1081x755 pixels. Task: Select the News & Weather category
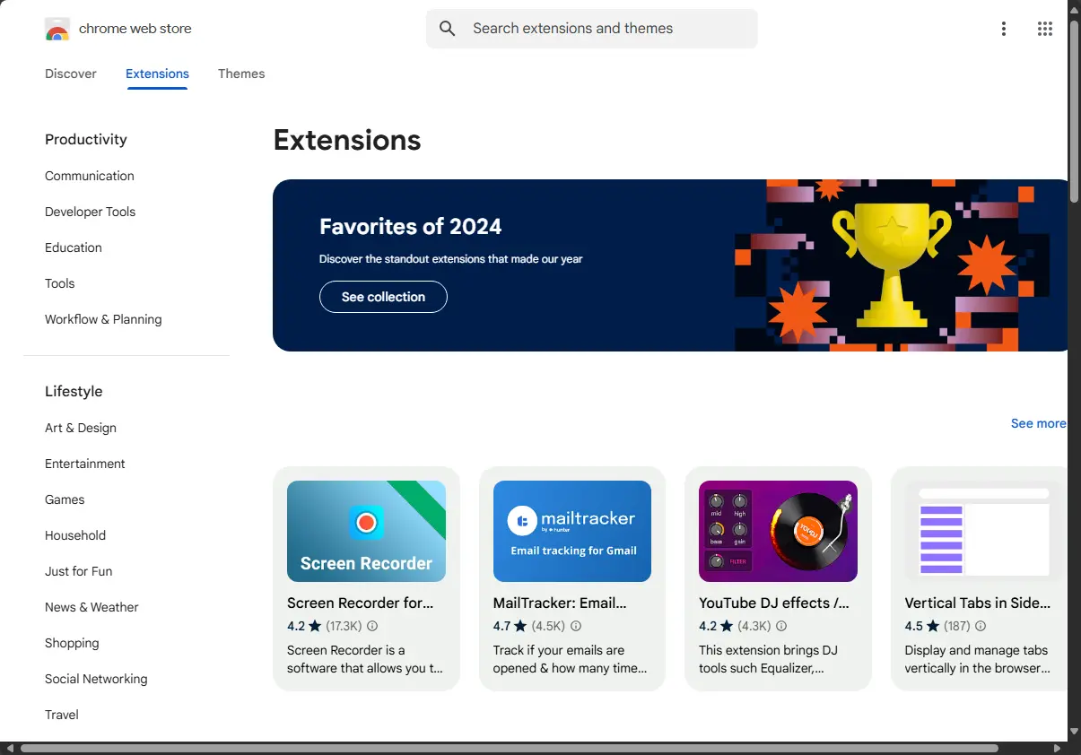[92, 607]
